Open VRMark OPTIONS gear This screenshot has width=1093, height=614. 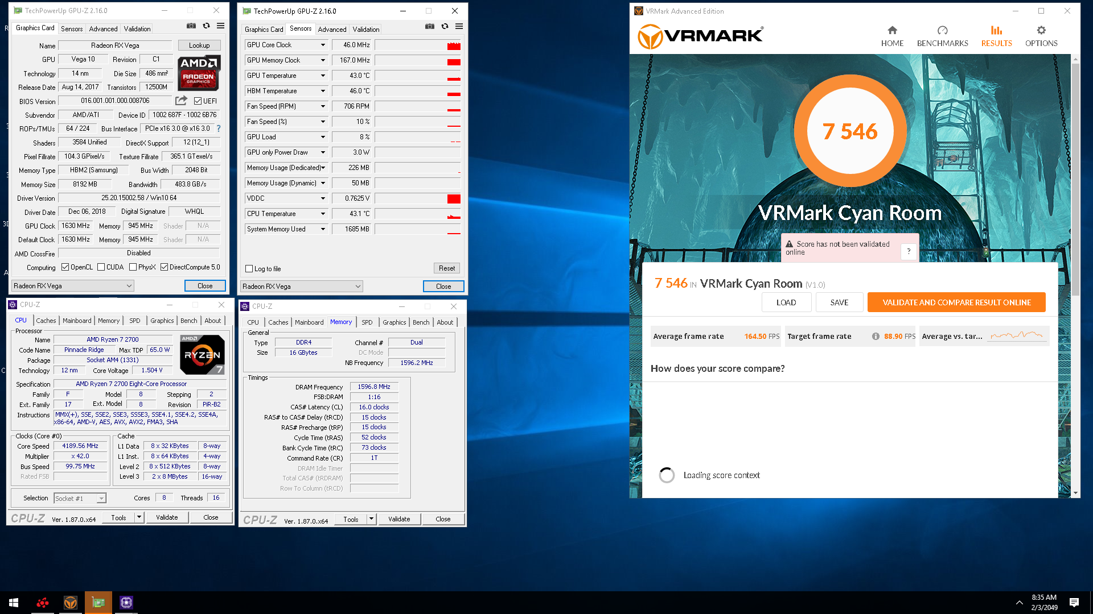(1041, 36)
